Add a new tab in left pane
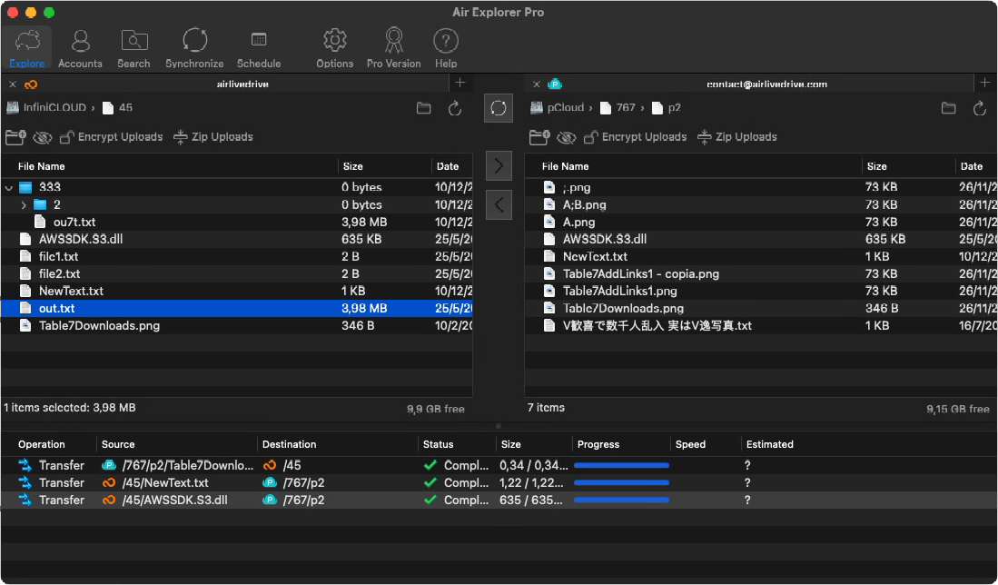Viewport: 998px width, 585px height. point(460,84)
